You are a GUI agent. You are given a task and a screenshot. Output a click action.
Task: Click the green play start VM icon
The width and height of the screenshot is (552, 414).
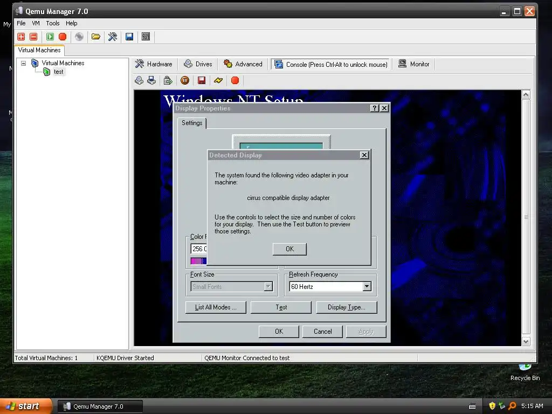[x=50, y=37]
